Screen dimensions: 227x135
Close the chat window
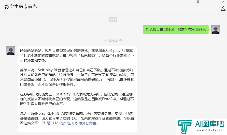tap(223, 2)
